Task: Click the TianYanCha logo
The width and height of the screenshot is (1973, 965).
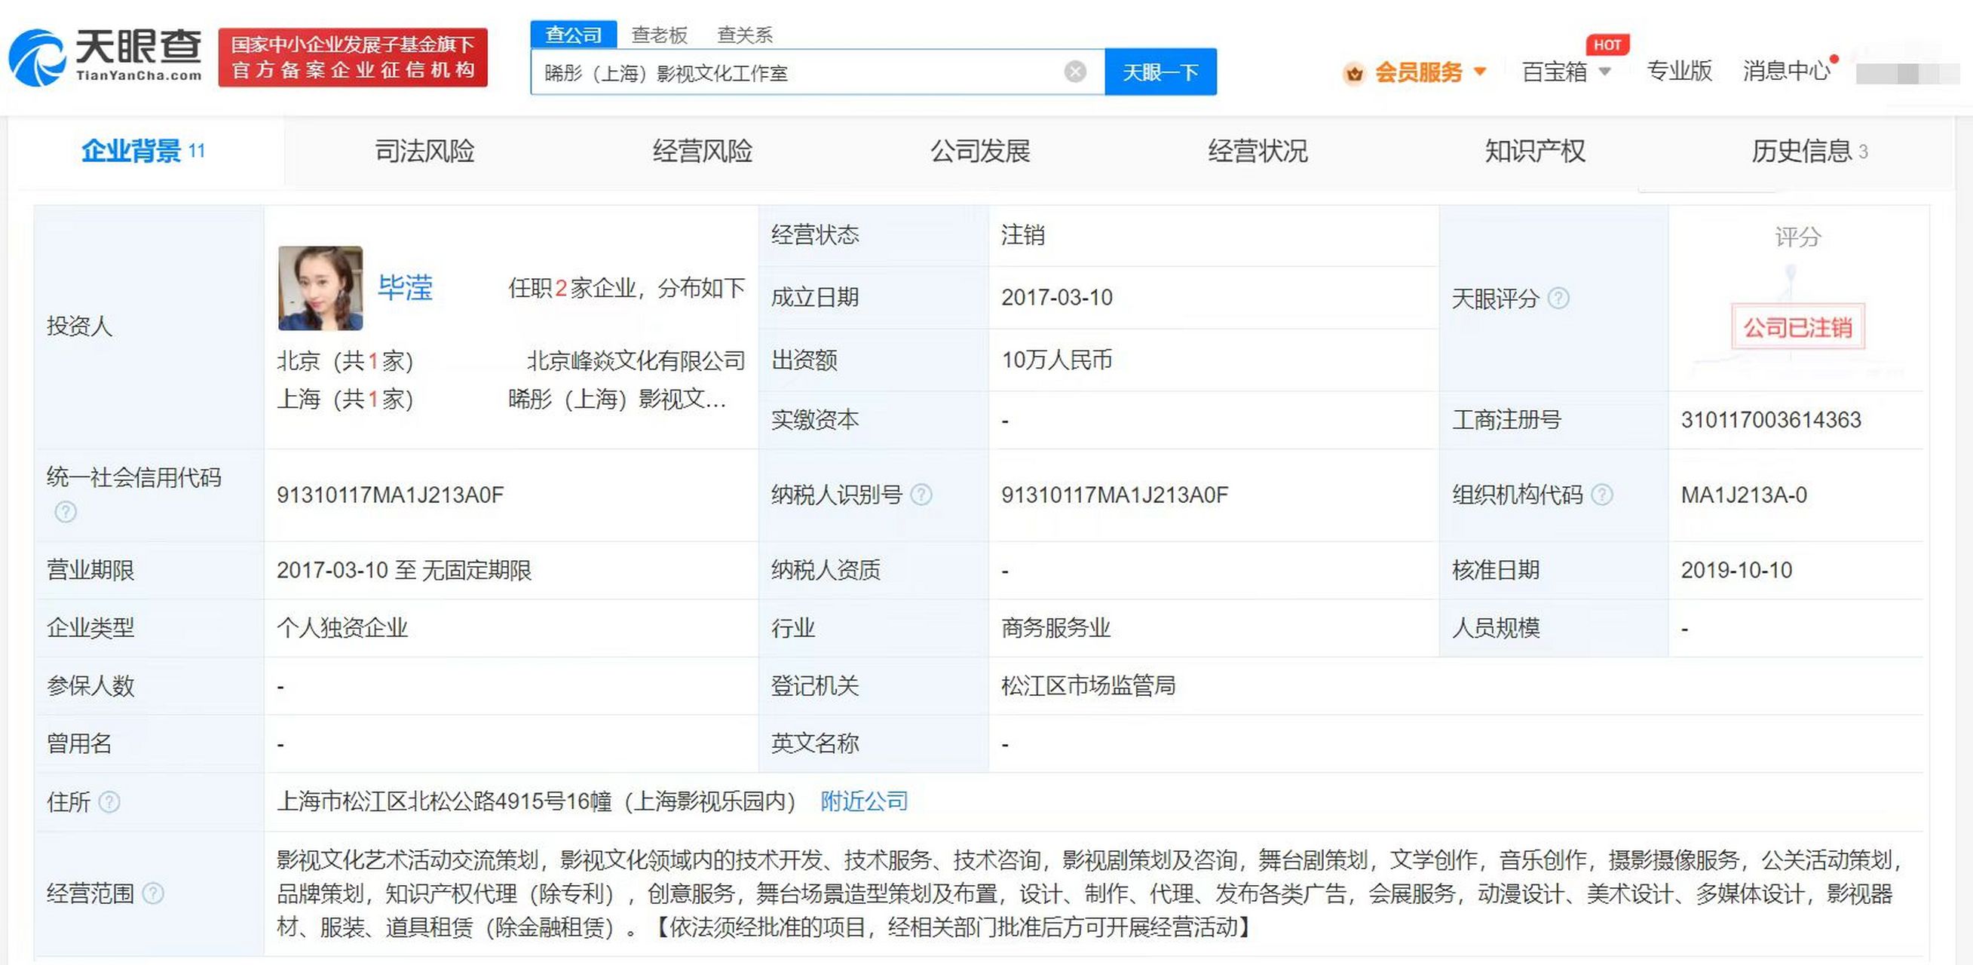Action: click(105, 57)
